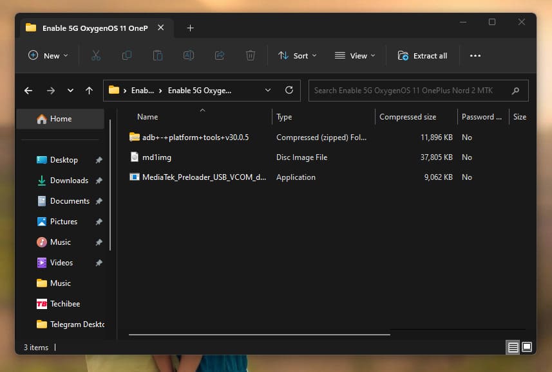Sort by the Type column header

coord(284,117)
